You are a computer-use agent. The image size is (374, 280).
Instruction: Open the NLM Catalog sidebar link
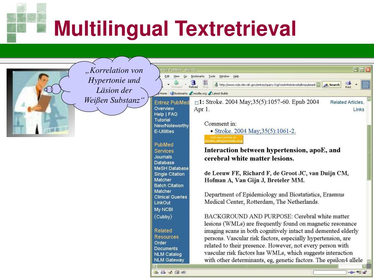click(x=168, y=254)
